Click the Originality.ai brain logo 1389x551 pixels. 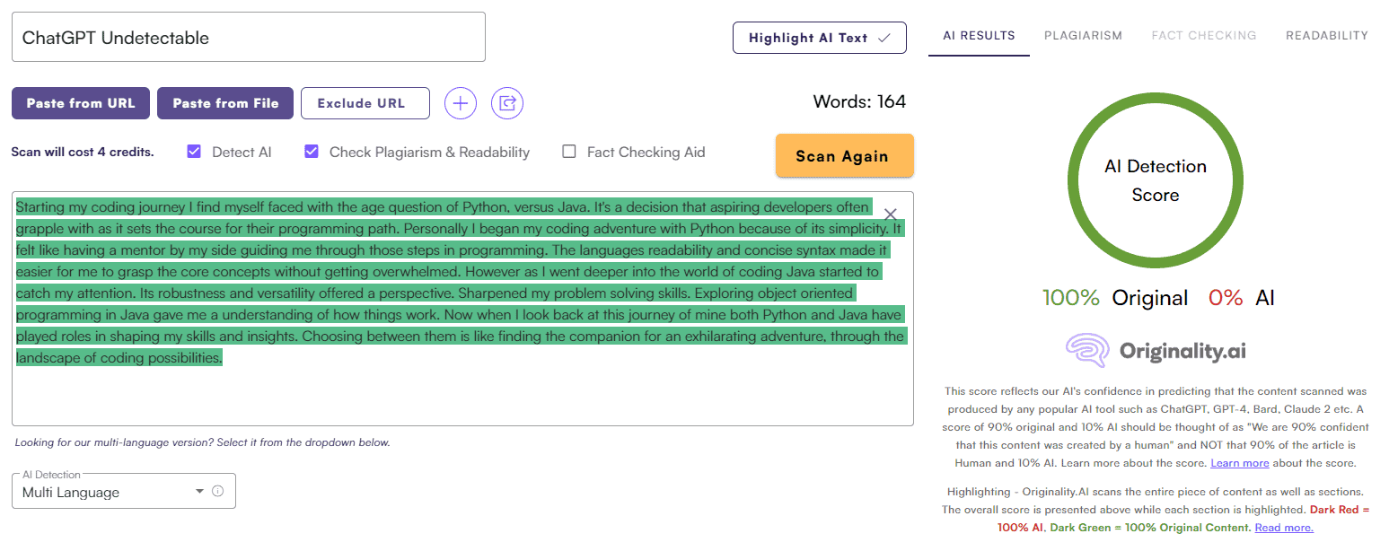(x=1089, y=350)
